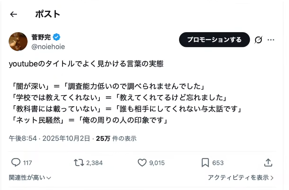
Task: Click the reply speech bubble icon
Action: point(16,162)
